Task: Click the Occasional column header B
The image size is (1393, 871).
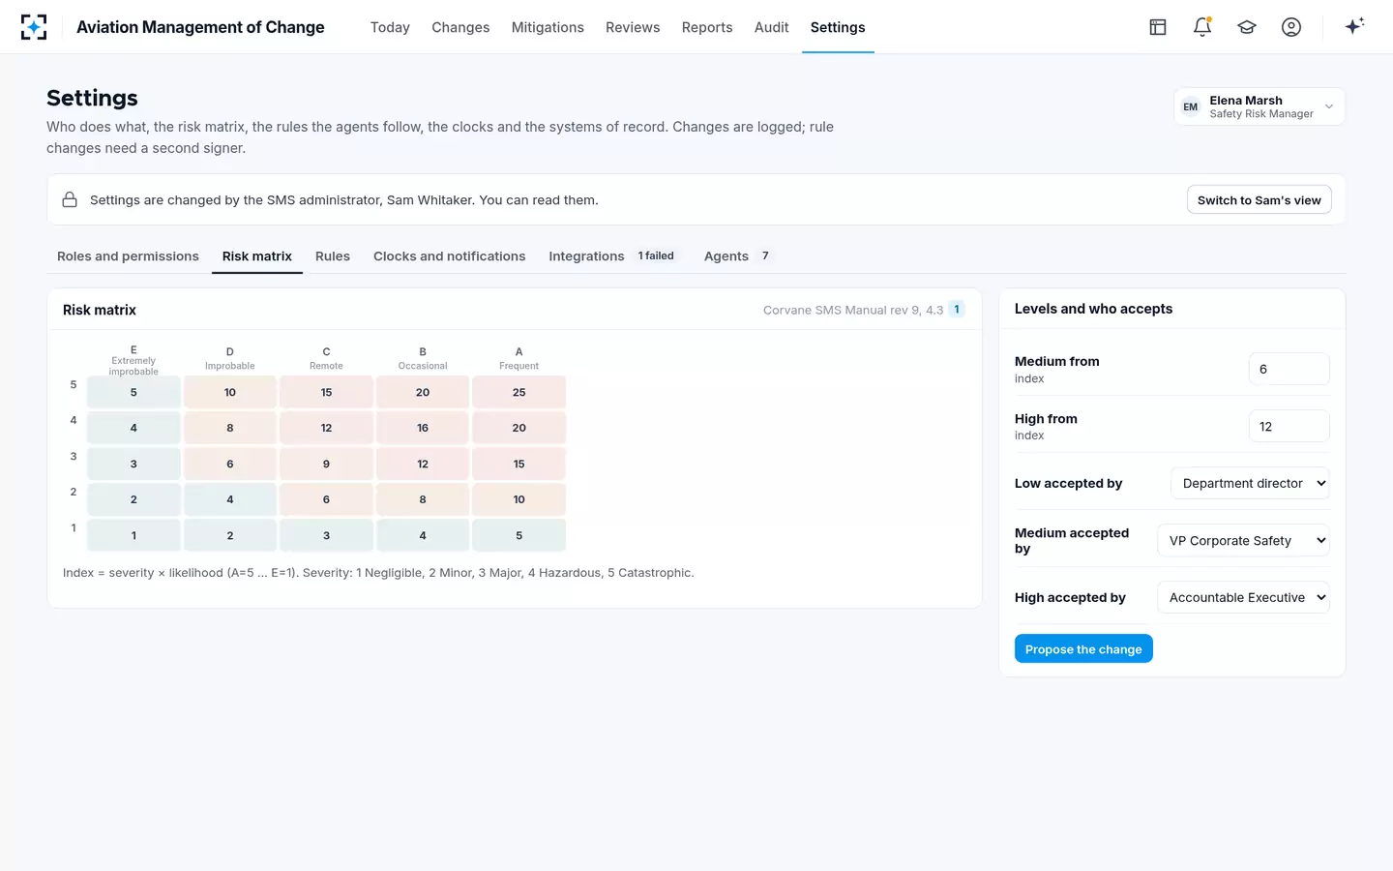Action: (x=423, y=358)
